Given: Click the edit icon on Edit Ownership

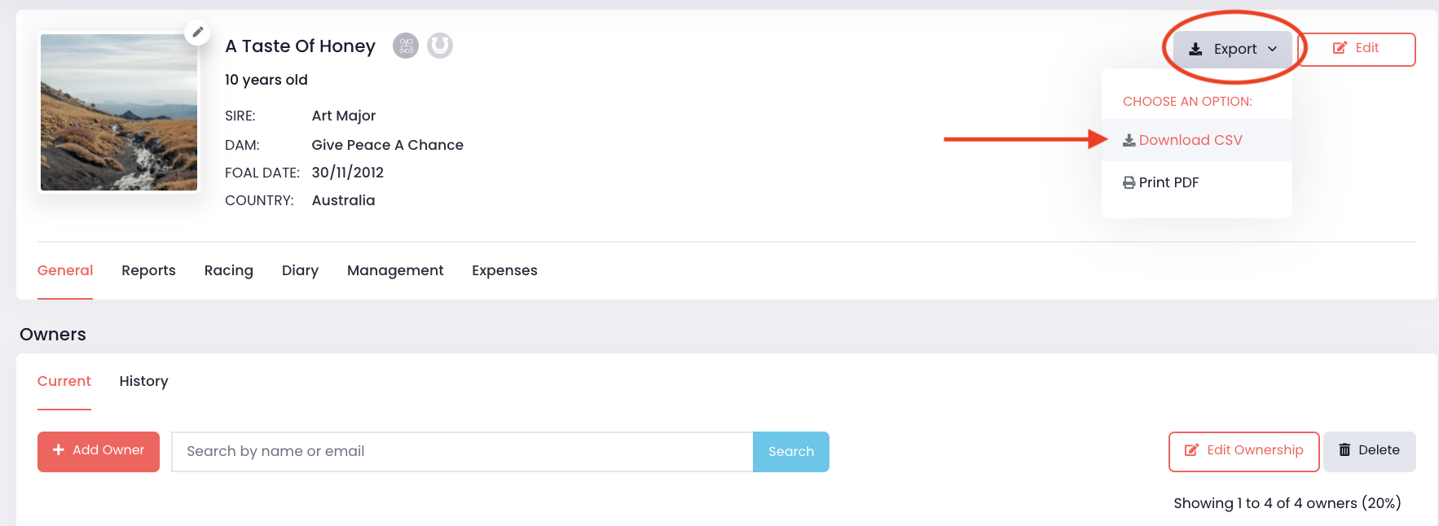Looking at the screenshot, I should [1191, 450].
